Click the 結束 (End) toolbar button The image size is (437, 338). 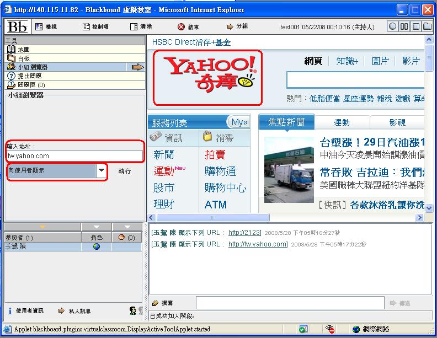point(189,26)
